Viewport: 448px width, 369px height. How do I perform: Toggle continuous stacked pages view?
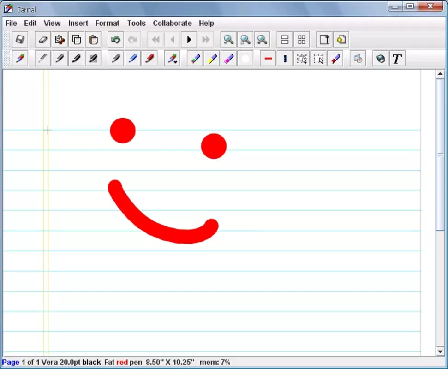tap(285, 39)
